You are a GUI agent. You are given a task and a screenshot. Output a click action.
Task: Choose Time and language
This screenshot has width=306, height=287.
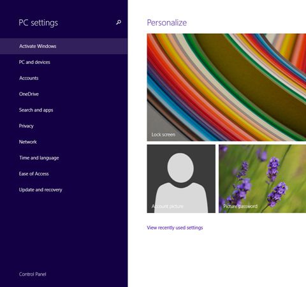pyautogui.click(x=64, y=158)
